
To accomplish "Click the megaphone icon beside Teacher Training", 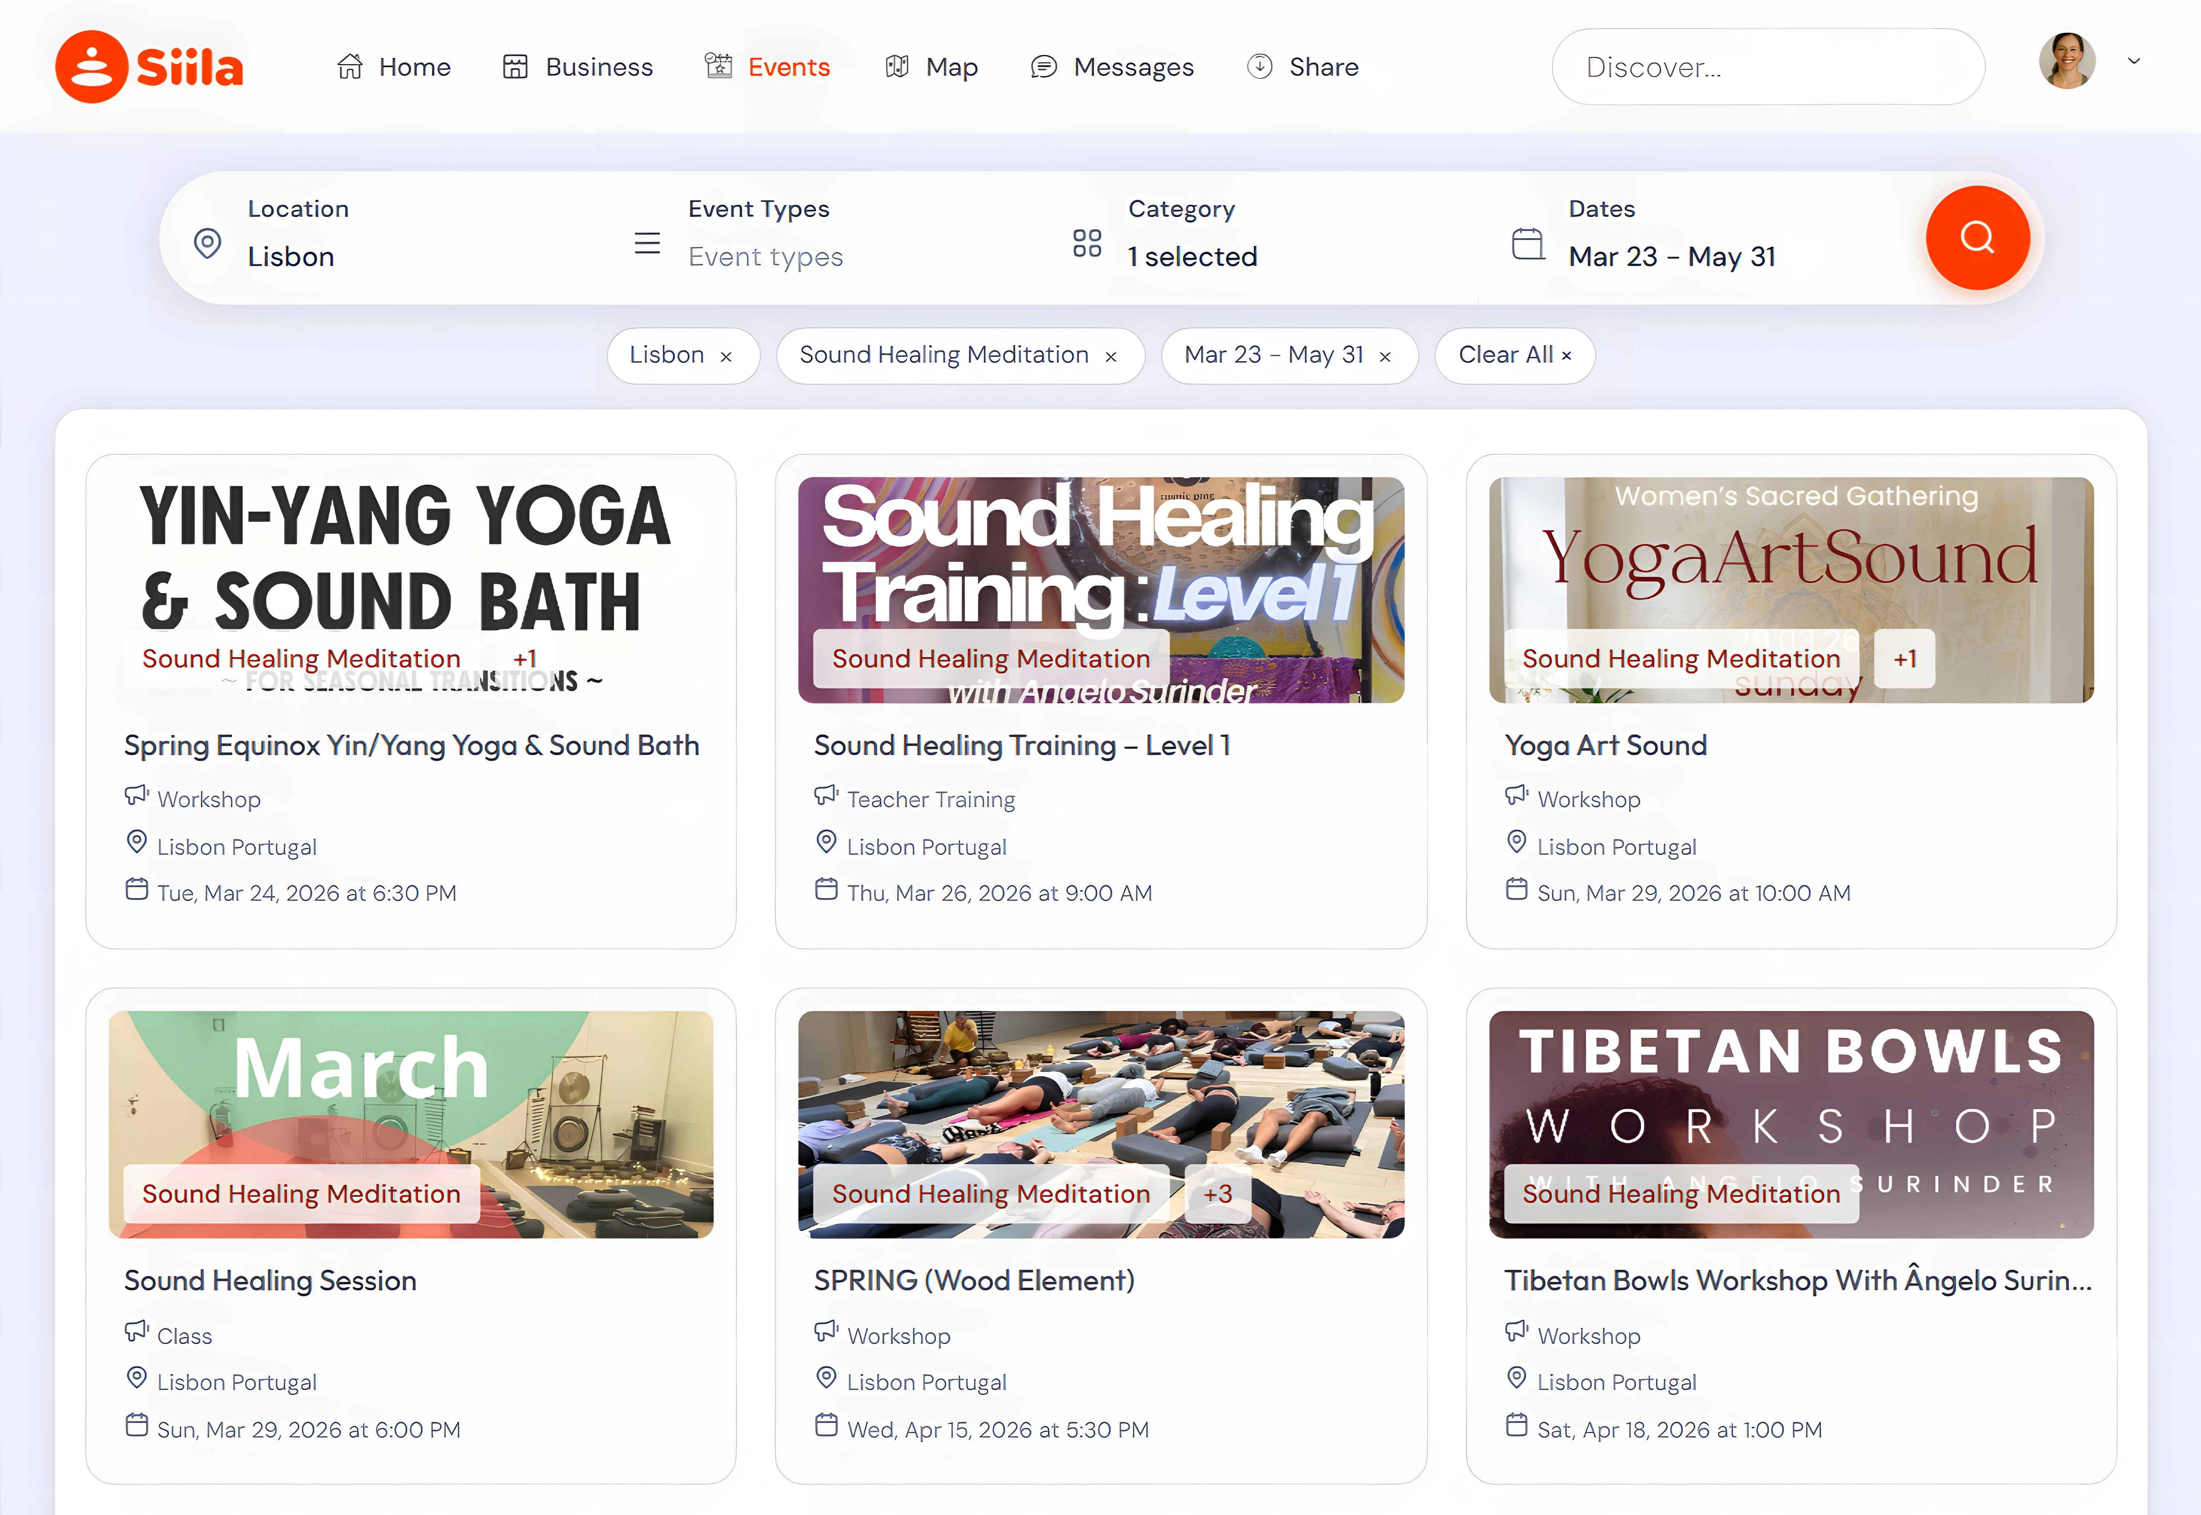I will tap(826, 795).
